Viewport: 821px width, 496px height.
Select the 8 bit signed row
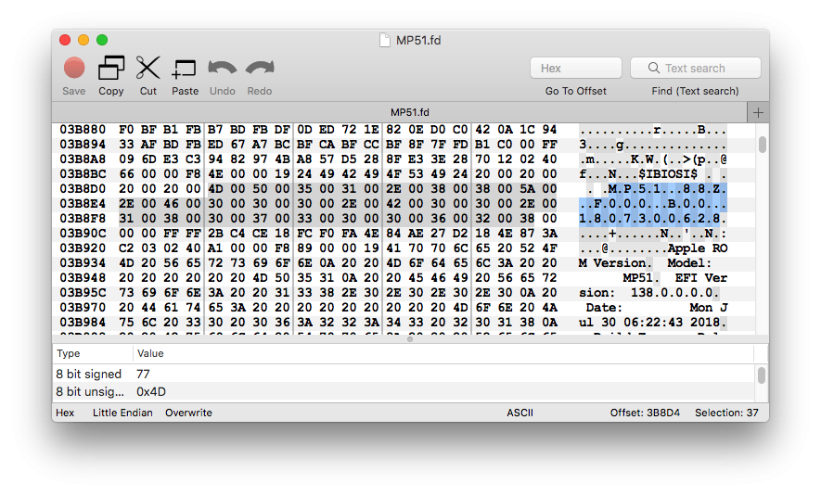click(x=404, y=375)
